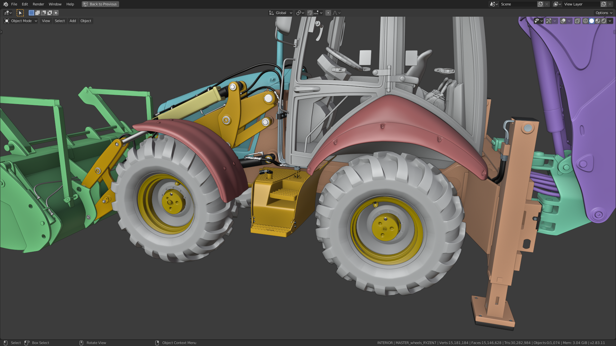Open the Object Mode dropdown
The width and height of the screenshot is (616, 346).
(21, 21)
